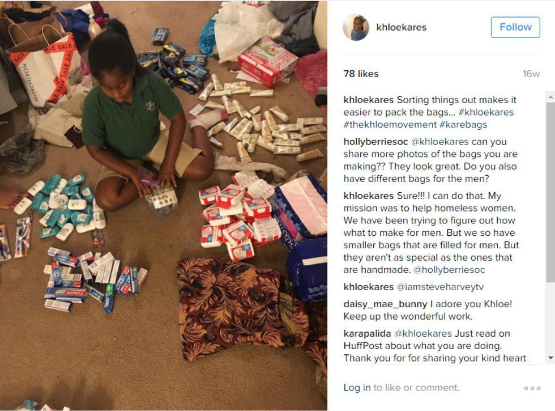Click the Log in link
This screenshot has height=411, width=555.
pyautogui.click(x=357, y=388)
